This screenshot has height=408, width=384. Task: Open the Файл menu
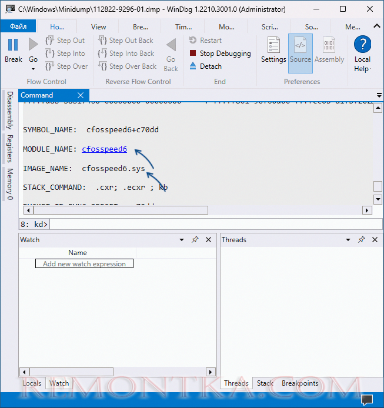tap(18, 26)
